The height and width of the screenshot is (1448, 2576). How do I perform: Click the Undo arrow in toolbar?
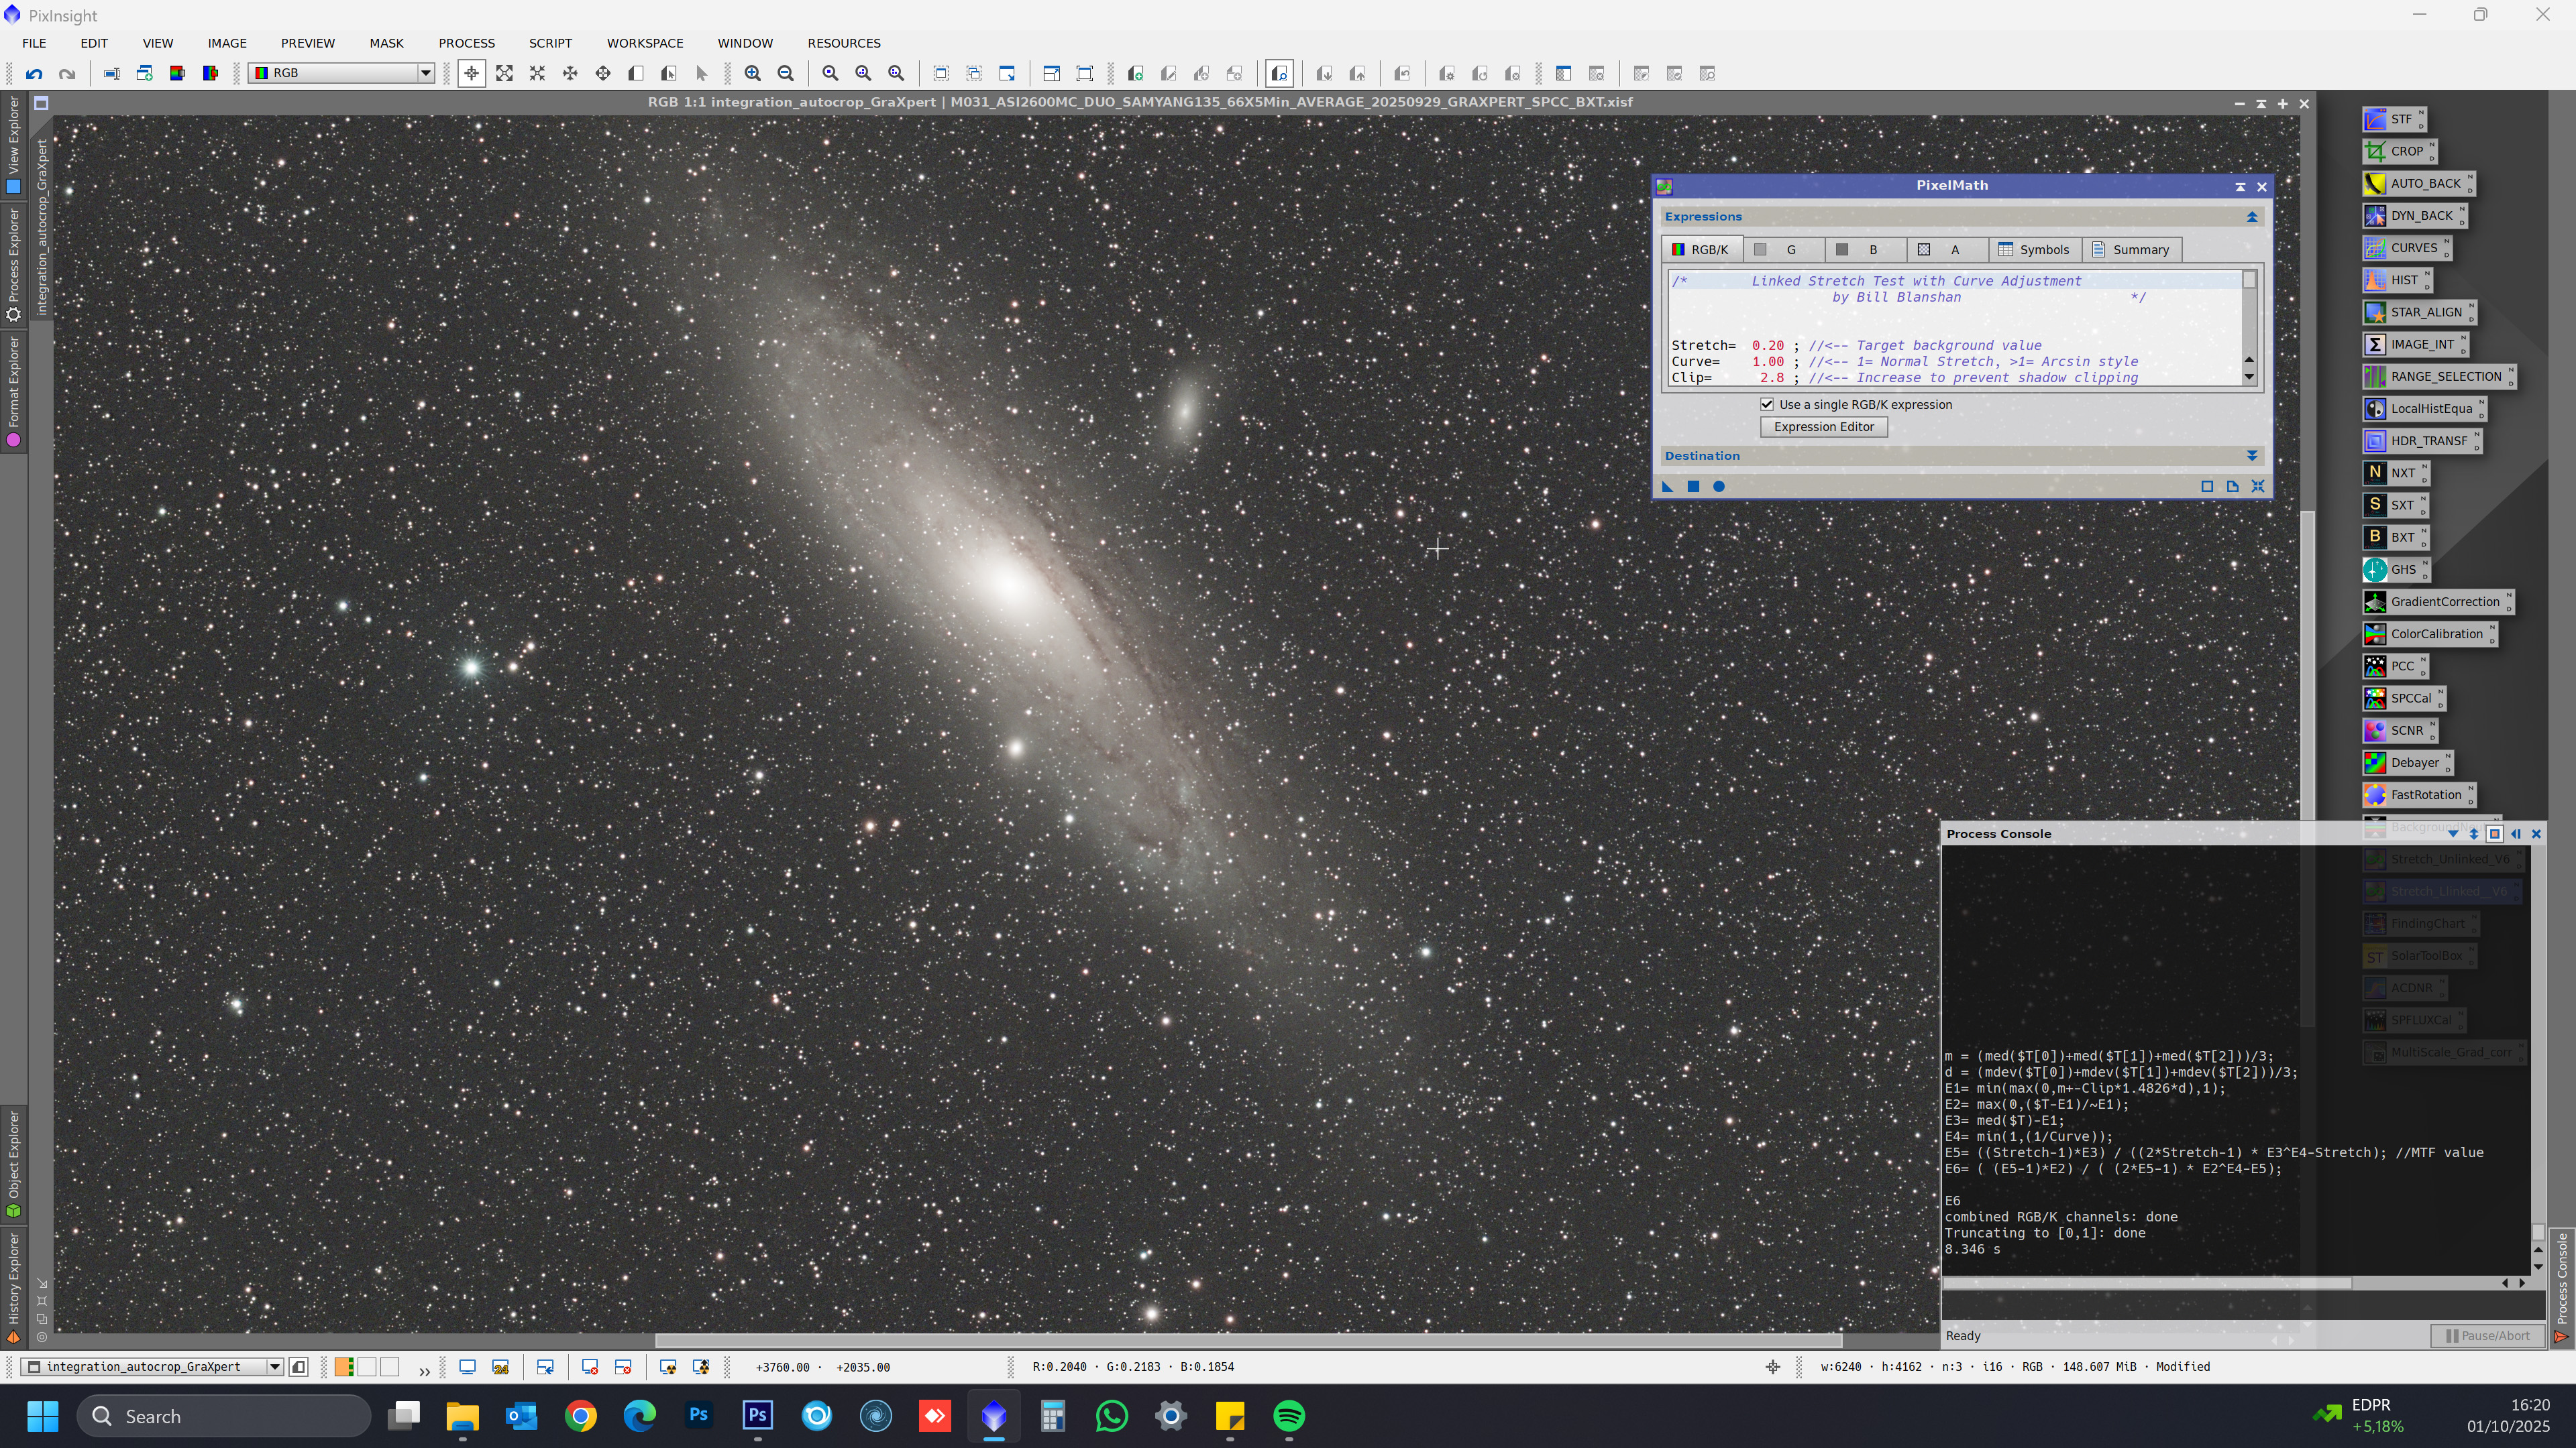(x=34, y=73)
